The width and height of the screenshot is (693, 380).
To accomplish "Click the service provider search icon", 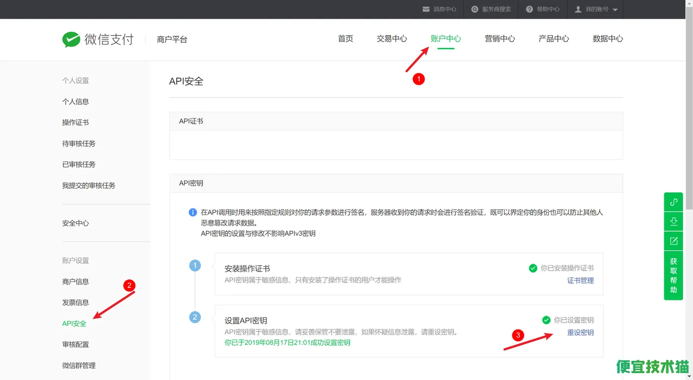I will [475, 9].
